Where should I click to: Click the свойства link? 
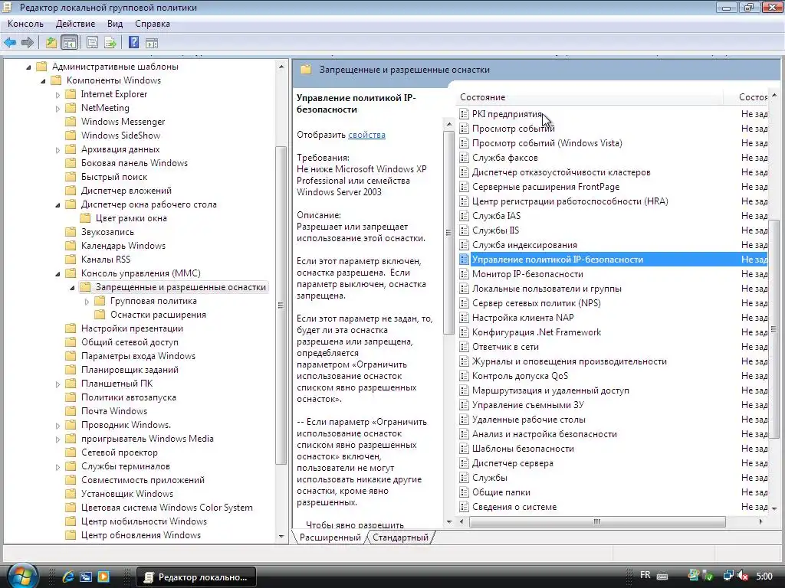(x=366, y=135)
